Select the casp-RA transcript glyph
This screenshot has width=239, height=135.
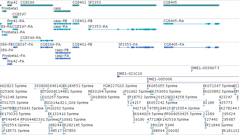[62, 29]
